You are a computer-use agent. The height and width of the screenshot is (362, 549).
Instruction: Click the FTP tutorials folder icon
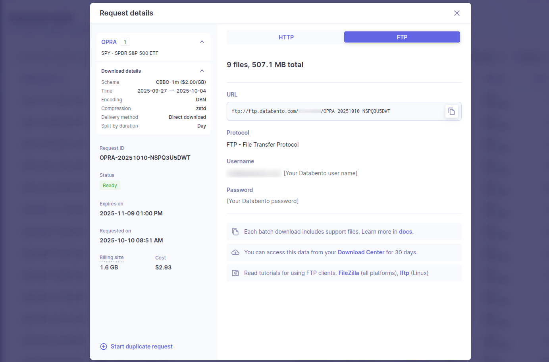[235, 273]
